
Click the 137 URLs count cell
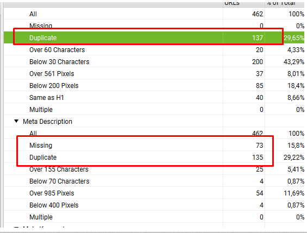pyautogui.click(x=244, y=37)
